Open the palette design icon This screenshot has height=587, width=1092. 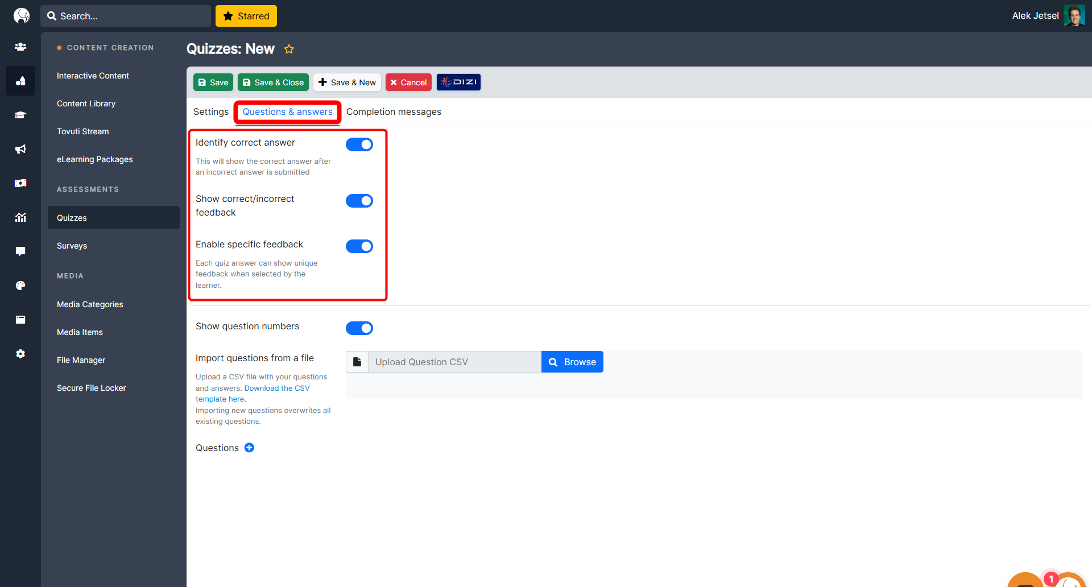pos(20,286)
